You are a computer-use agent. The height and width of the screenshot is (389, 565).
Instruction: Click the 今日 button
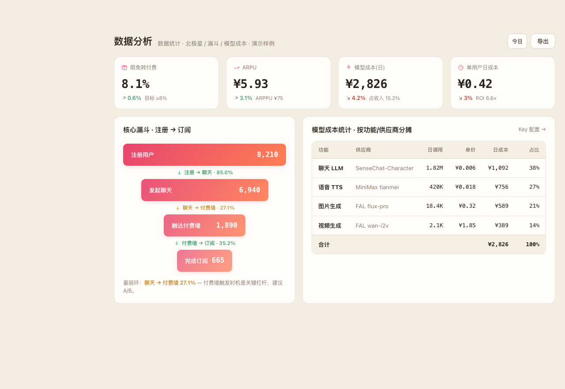click(x=517, y=41)
